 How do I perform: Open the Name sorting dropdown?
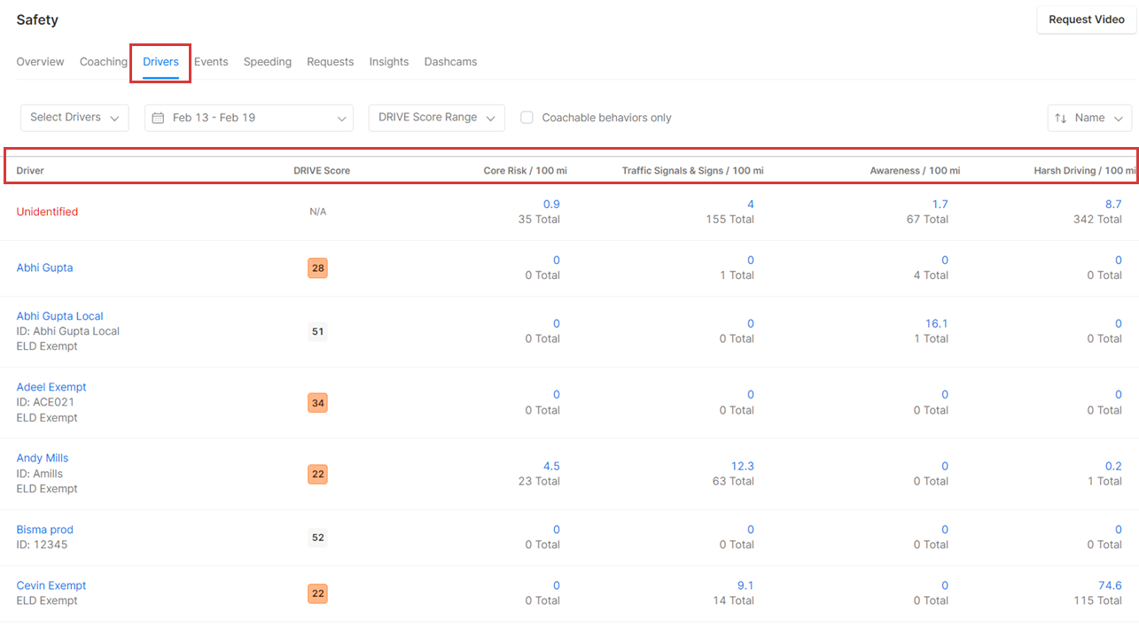pyautogui.click(x=1089, y=117)
